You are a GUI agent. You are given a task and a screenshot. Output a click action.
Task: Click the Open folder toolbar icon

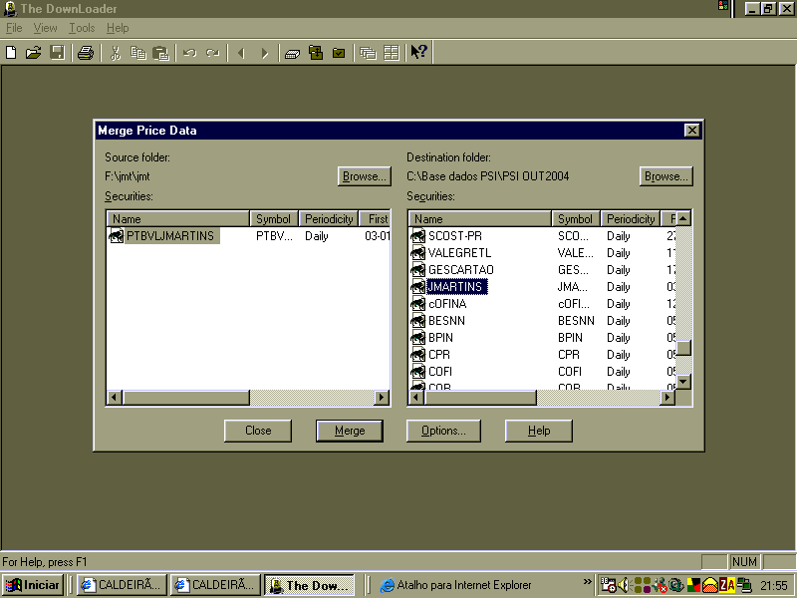pyautogui.click(x=31, y=52)
